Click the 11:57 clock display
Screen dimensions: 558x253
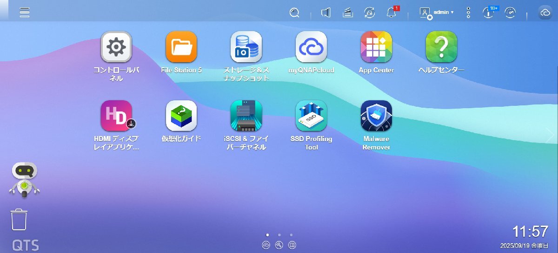coord(530,232)
